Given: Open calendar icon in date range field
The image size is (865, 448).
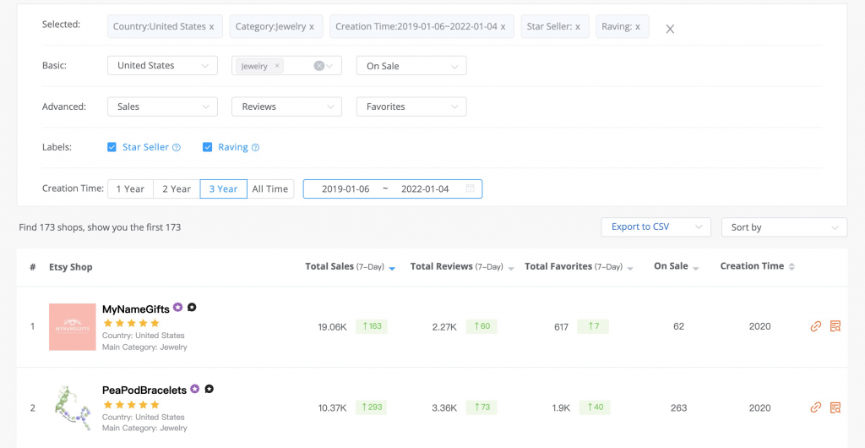Looking at the screenshot, I should [x=471, y=188].
